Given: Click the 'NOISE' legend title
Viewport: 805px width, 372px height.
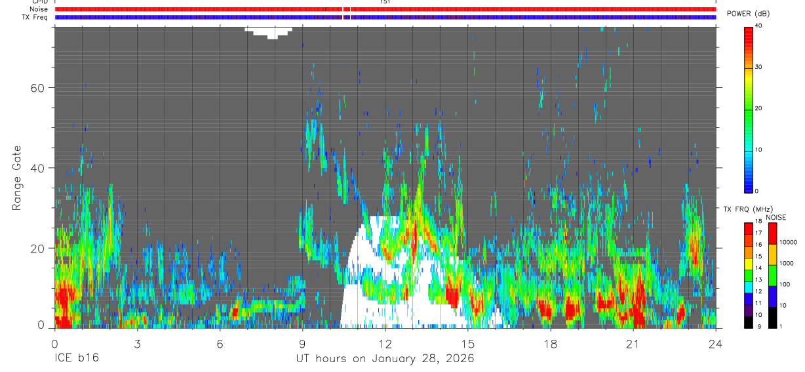Looking at the screenshot, I should (x=776, y=217).
